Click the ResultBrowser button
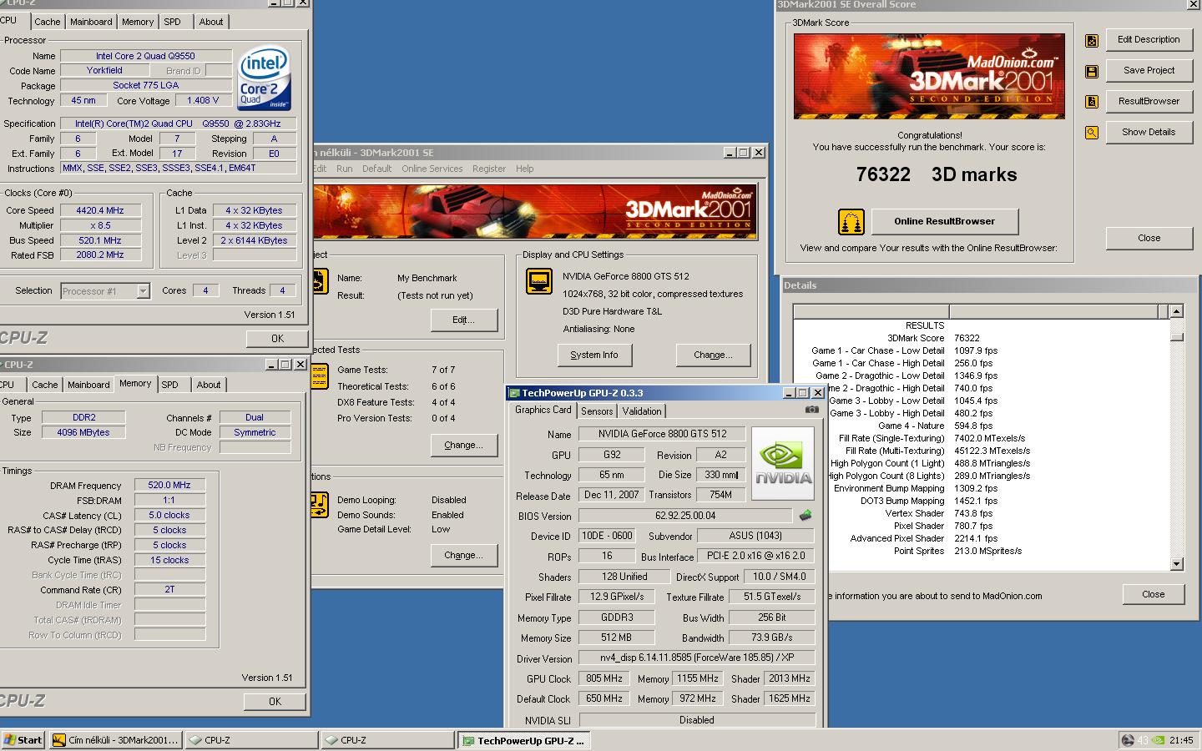This screenshot has width=1202, height=751. (x=1149, y=101)
